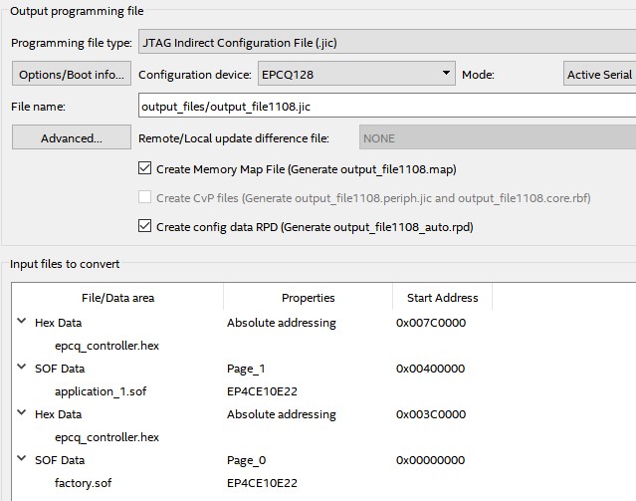Collapse the SOF Data Page_0 row
This screenshot has width=636, height=501.
(22, 459)
